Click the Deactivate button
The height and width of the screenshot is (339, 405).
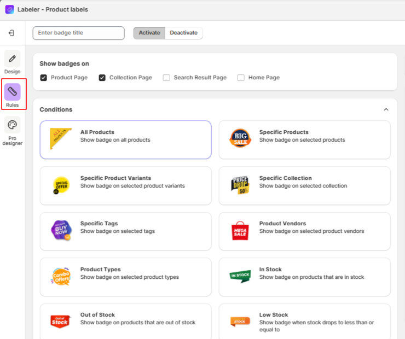click(x=184, y=33)
